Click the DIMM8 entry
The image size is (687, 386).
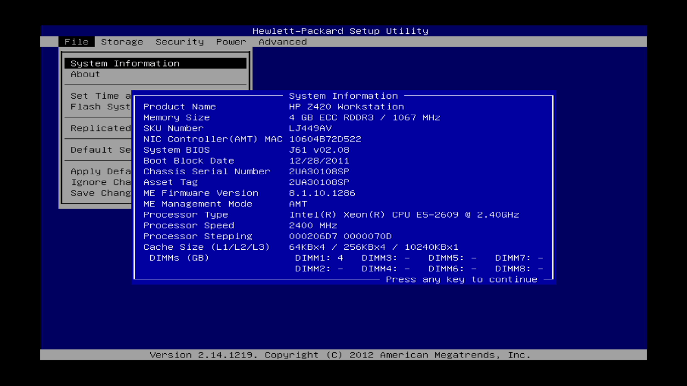(519, 269)
